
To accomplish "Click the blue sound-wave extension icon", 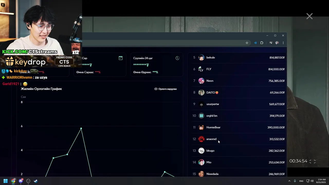I will pos(255,43).
